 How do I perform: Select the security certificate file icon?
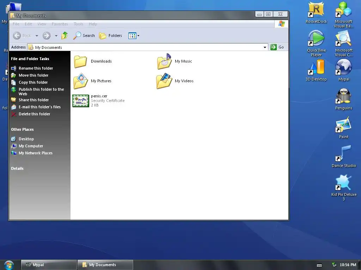click(81, 101)
